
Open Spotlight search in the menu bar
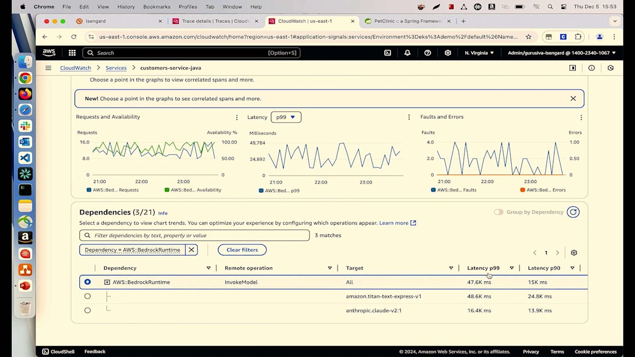tap(550, 7)
